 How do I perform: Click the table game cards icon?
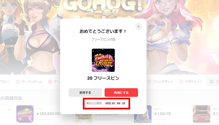(x=18, y=82)
